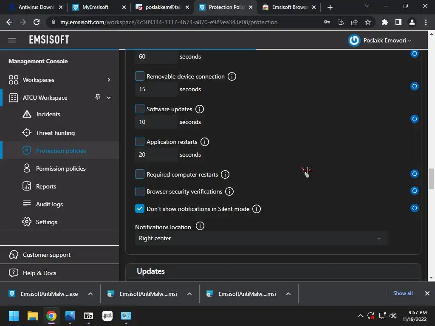
Task: Open Chrome tab search dropdown
Action: [367, 6]
